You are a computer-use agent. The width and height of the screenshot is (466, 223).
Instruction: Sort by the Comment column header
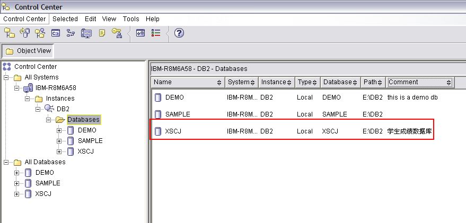[x=420, y=82]
